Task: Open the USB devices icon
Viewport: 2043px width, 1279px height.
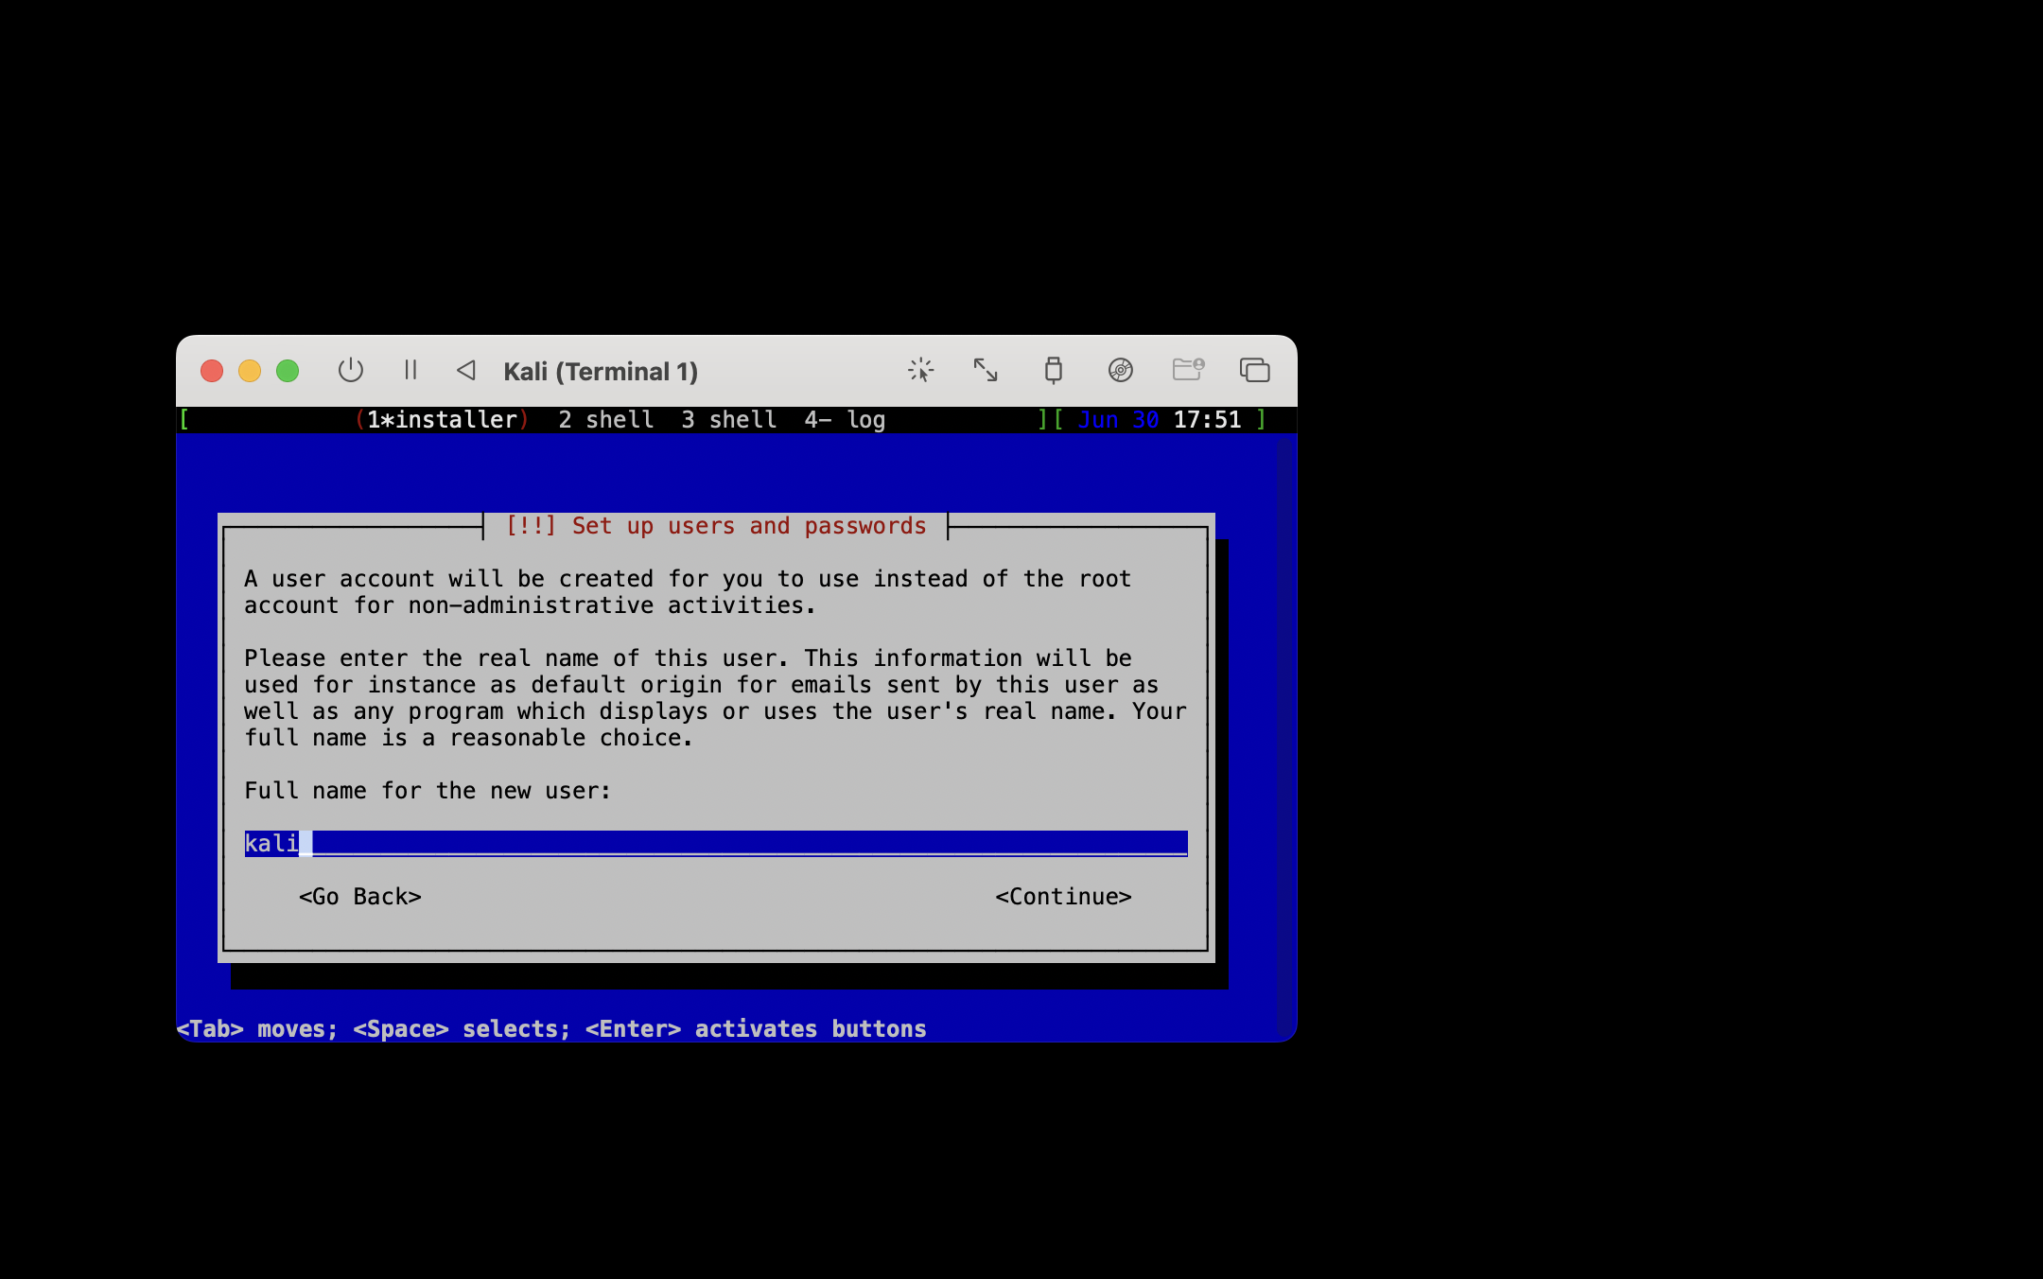Action: pyautogui.click(x=1053, y=370)
